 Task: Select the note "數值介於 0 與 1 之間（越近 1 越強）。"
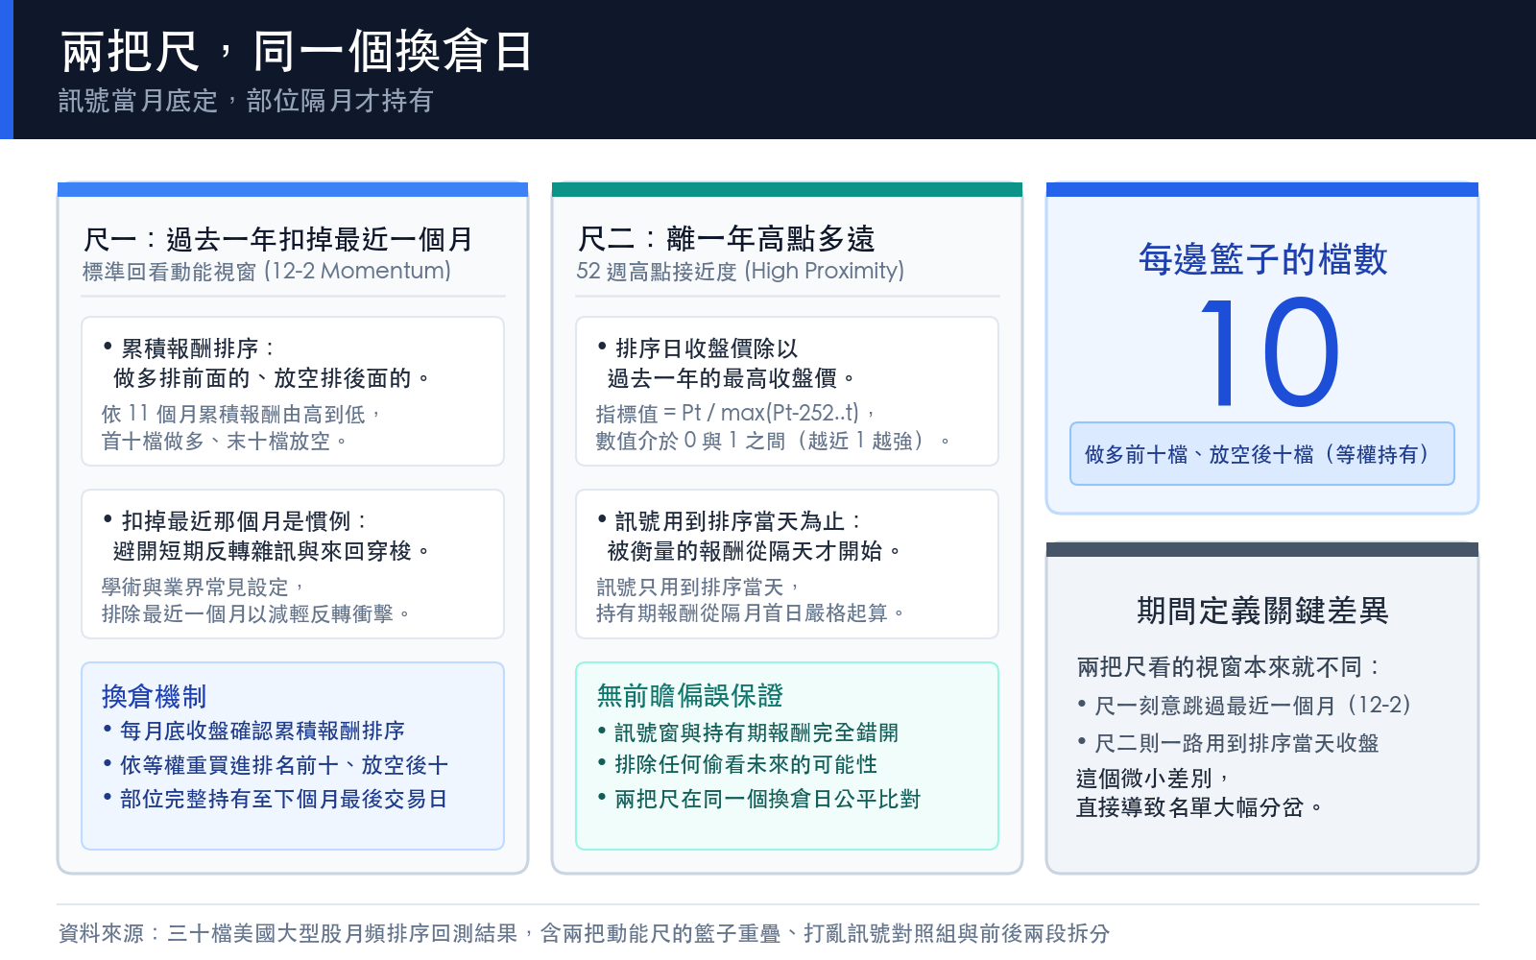774,442
